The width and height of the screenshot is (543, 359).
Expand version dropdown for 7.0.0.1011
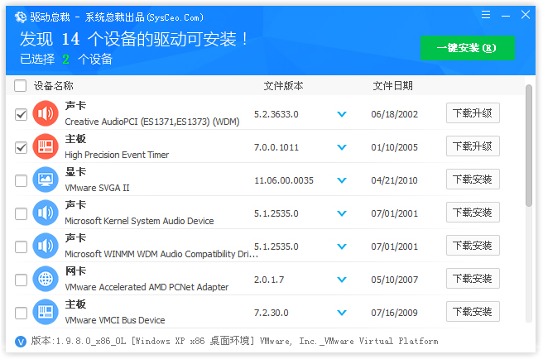pos(342,147)
